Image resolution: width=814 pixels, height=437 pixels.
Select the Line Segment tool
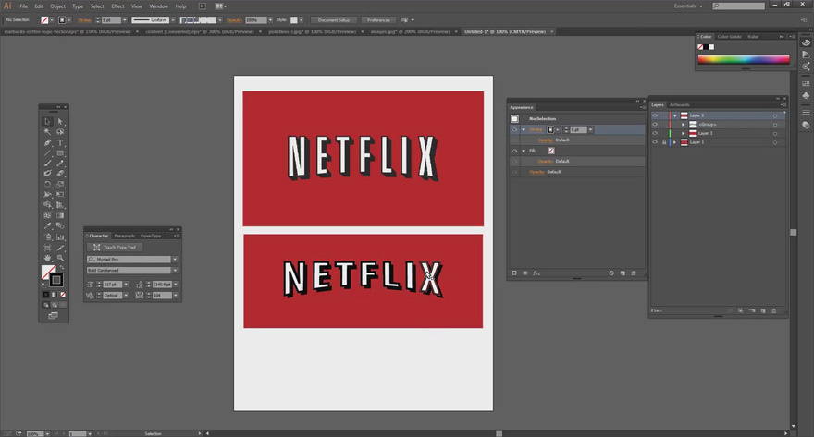(47, 153)
